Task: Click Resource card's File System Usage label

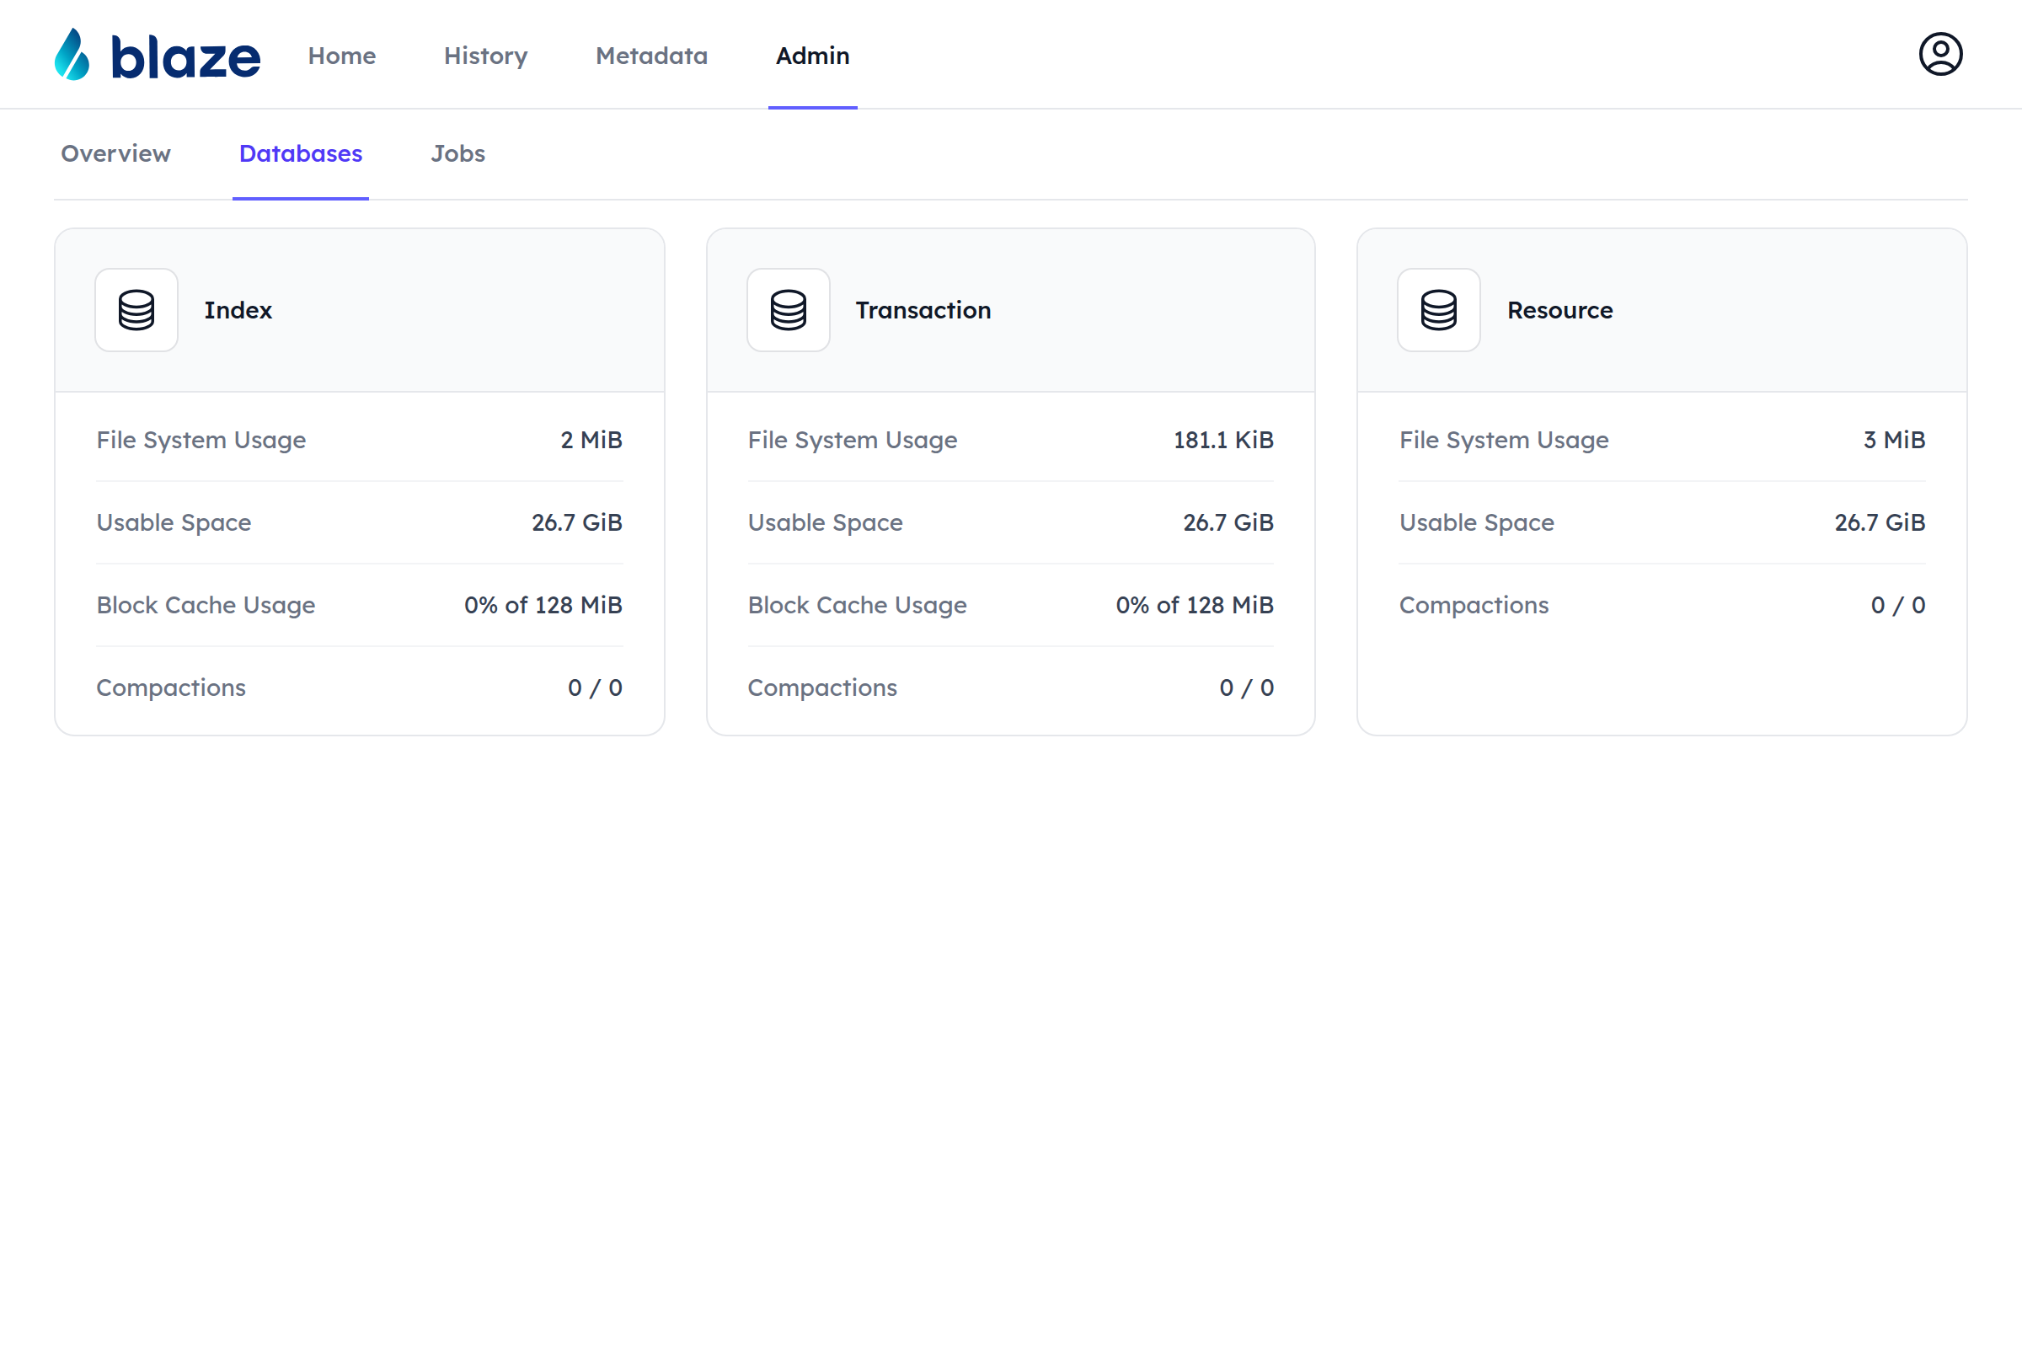Action: click(x=1505, y=440)
